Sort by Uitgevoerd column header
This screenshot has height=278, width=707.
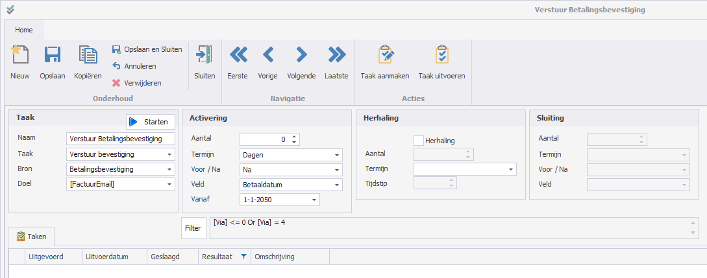(54, 257)
